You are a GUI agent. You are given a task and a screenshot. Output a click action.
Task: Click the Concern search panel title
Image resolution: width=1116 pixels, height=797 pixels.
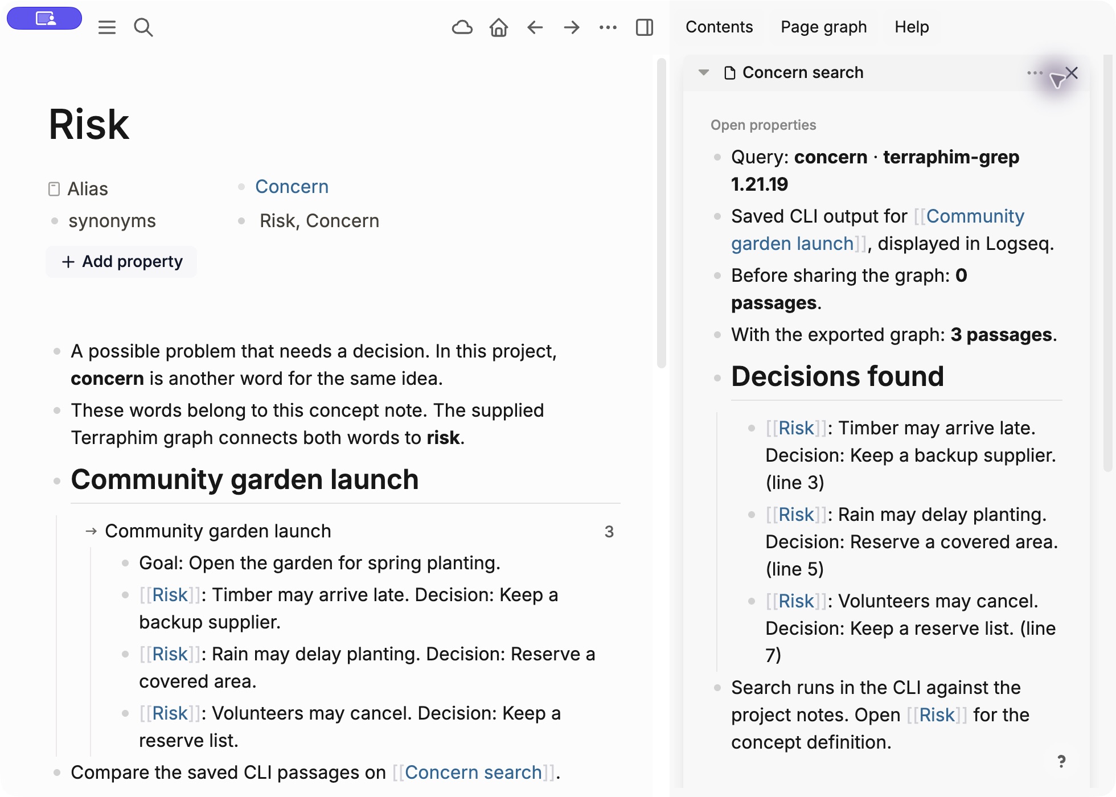tap(803, 73)
